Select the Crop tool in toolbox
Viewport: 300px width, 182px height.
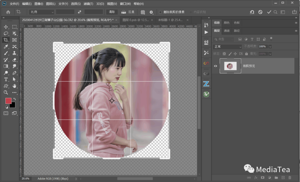tap(6, 40)
